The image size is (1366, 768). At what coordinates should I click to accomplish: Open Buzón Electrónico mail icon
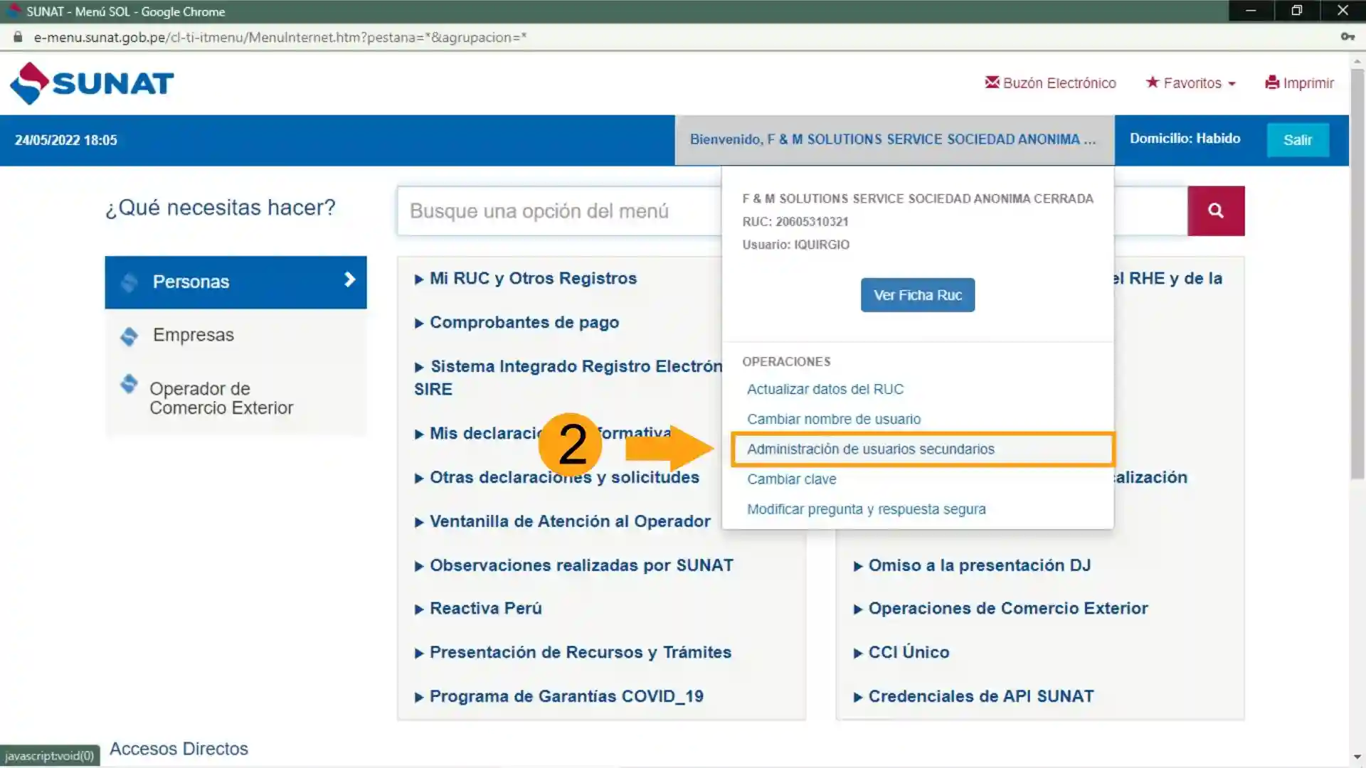[x=992, y=82]
